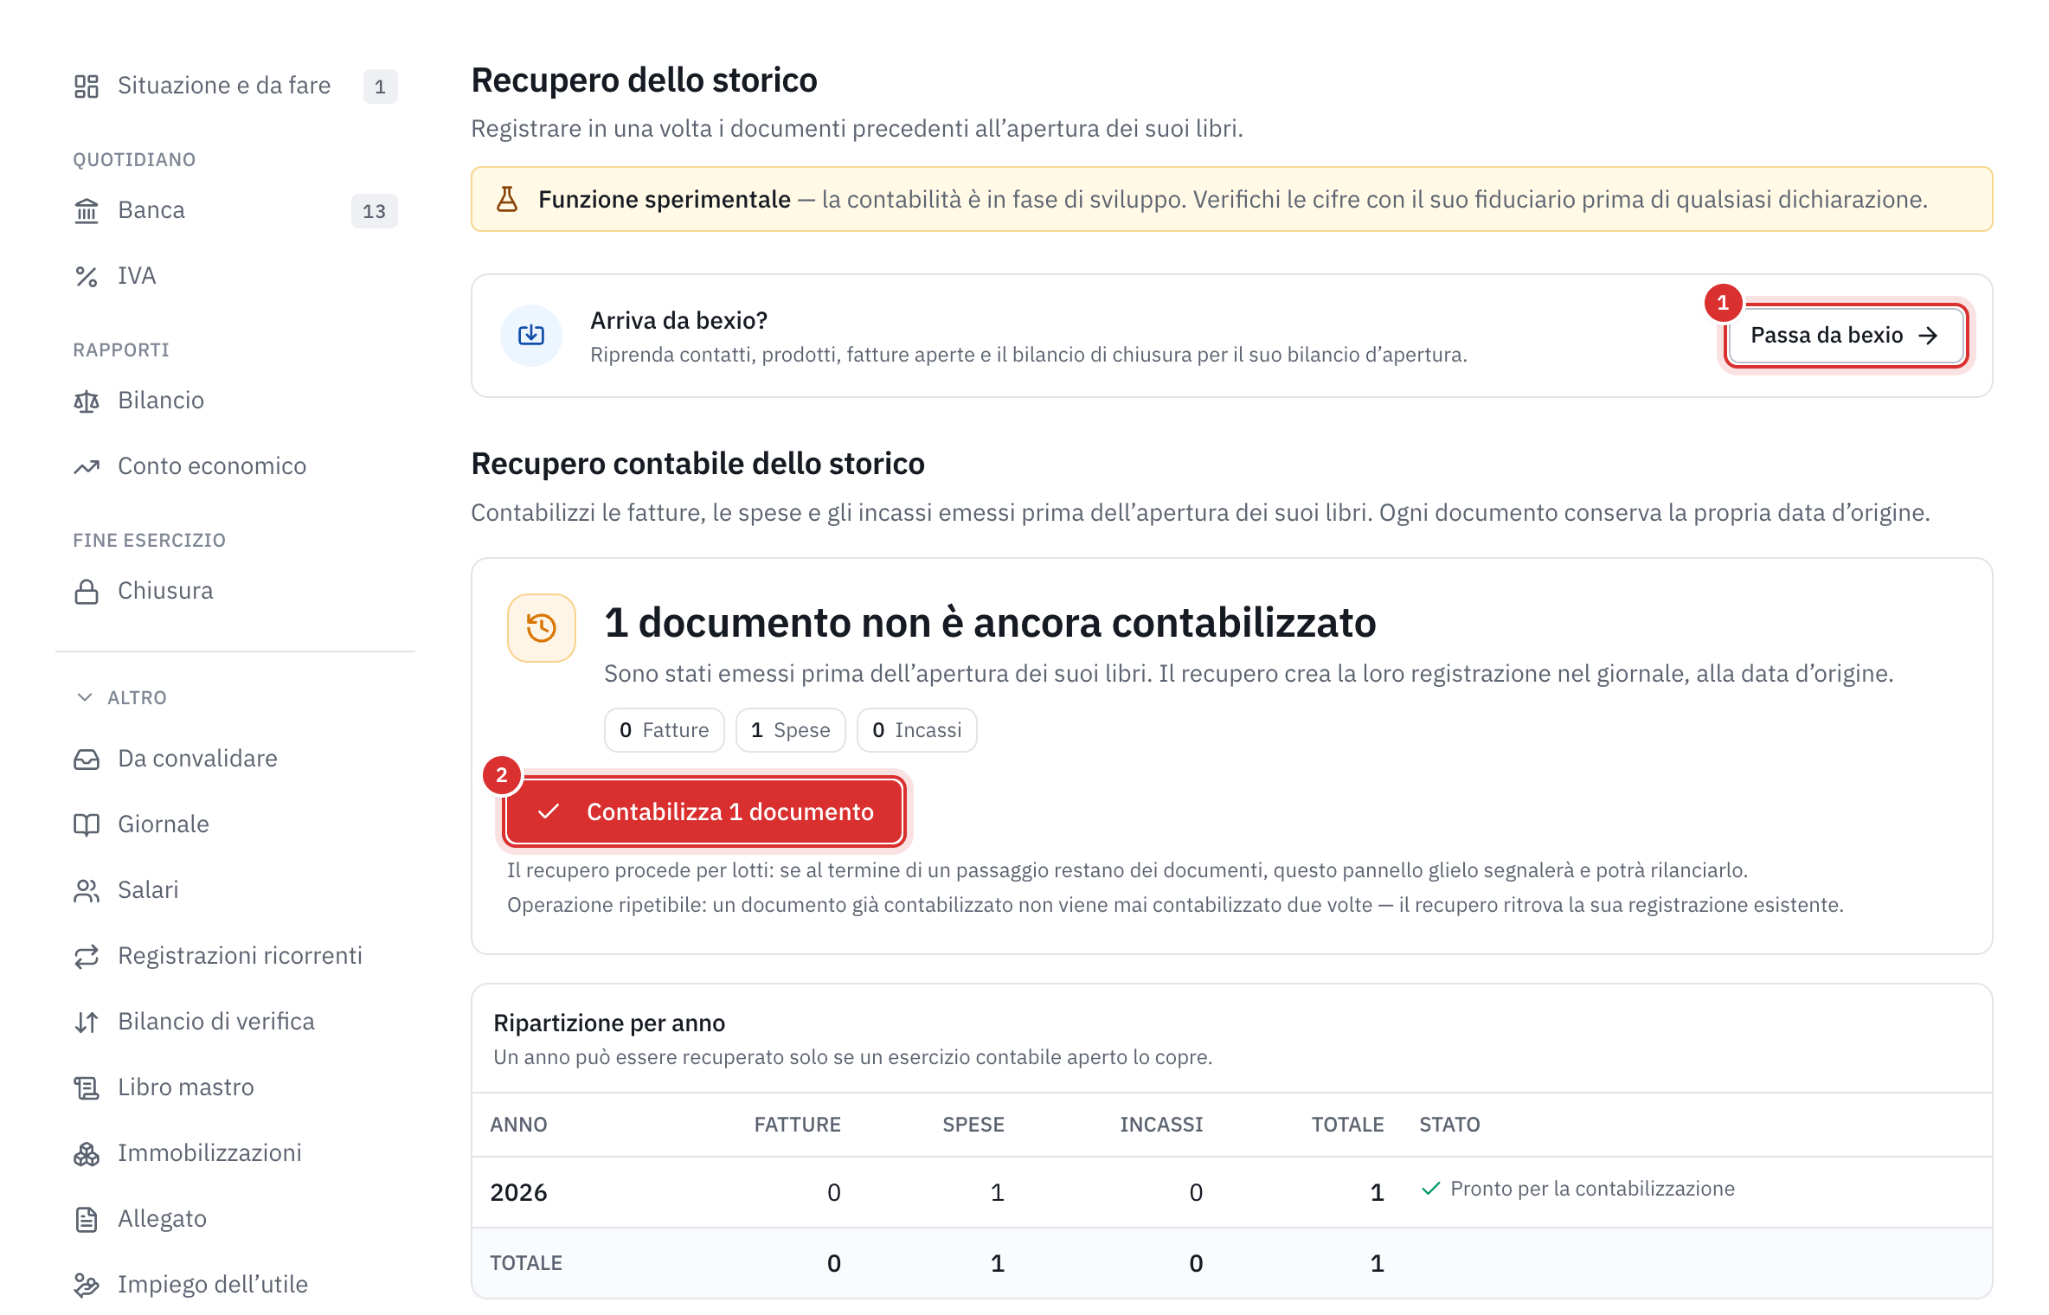The image size is (2049, 1315).
Task: Collapse the ALTRO section chevron
Action: pos(85,697)
